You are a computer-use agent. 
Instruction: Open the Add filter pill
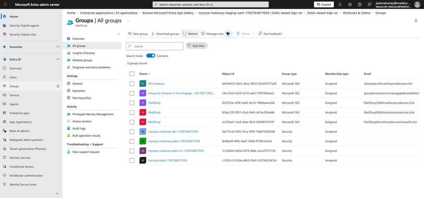[x=197, y=46]
